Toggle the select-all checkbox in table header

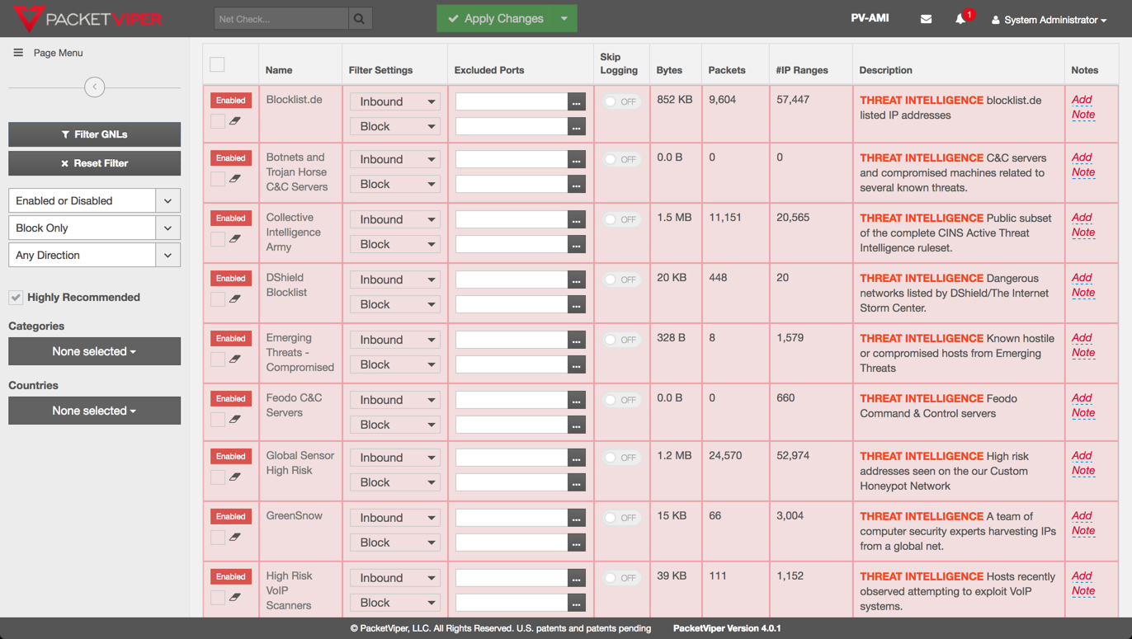[x=217, y=64]
